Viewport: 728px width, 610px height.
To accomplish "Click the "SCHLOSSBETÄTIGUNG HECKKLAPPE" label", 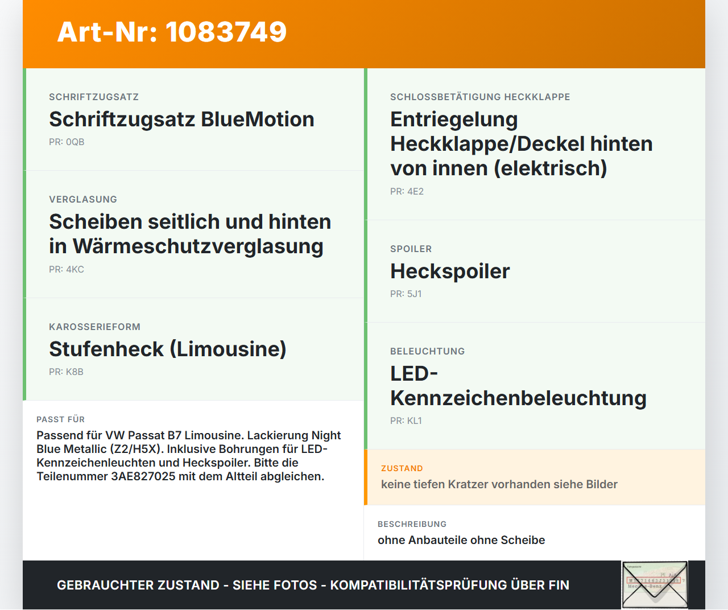I will (480, 97).
